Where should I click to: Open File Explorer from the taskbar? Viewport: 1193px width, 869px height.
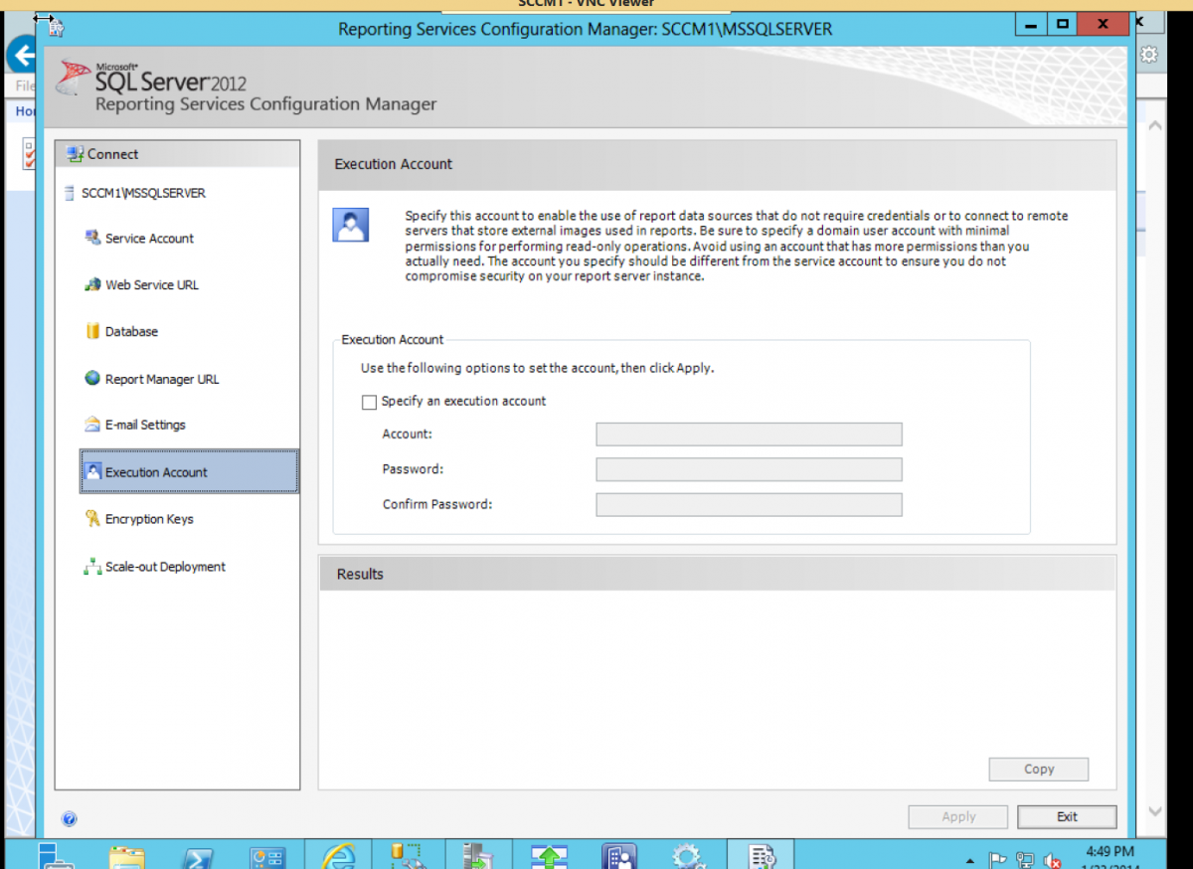[x=126, y=856]
